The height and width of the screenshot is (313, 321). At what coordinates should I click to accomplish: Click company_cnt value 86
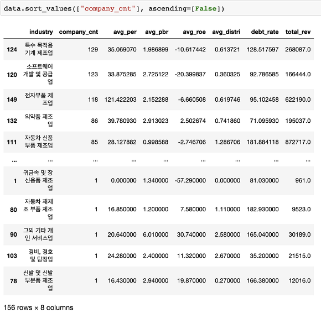tap(95, 121)
